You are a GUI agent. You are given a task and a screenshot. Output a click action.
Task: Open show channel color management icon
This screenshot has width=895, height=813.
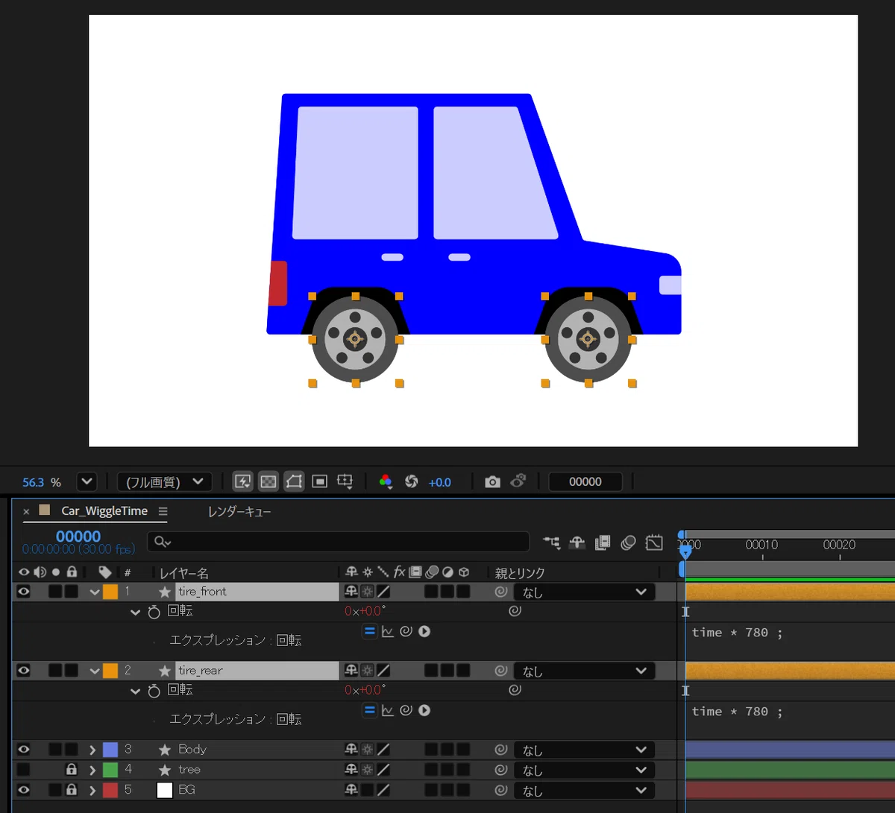386,481
